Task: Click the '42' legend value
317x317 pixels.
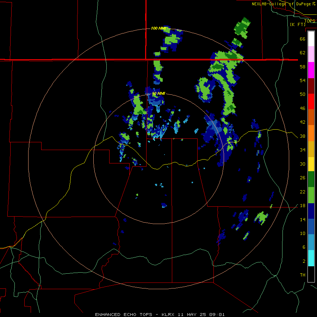Action: click(x=303, y=122)
